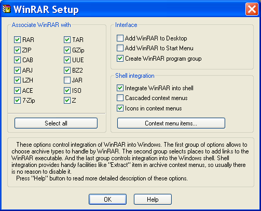Disable Integrate WinRAR into shell

[120, 88]
